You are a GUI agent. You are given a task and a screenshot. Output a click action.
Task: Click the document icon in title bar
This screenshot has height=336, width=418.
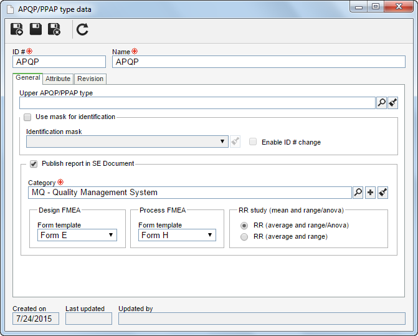(x=10, y=9)
